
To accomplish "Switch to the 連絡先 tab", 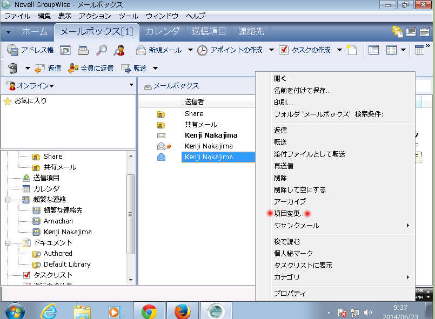I will 251,31.
